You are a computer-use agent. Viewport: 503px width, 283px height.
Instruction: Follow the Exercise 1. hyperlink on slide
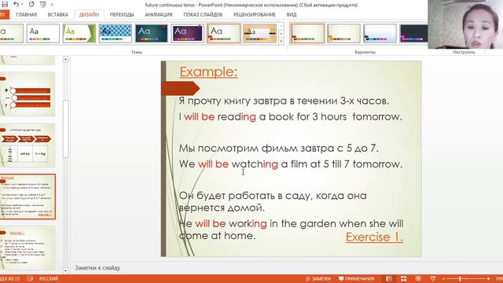(x=374, y=237)
